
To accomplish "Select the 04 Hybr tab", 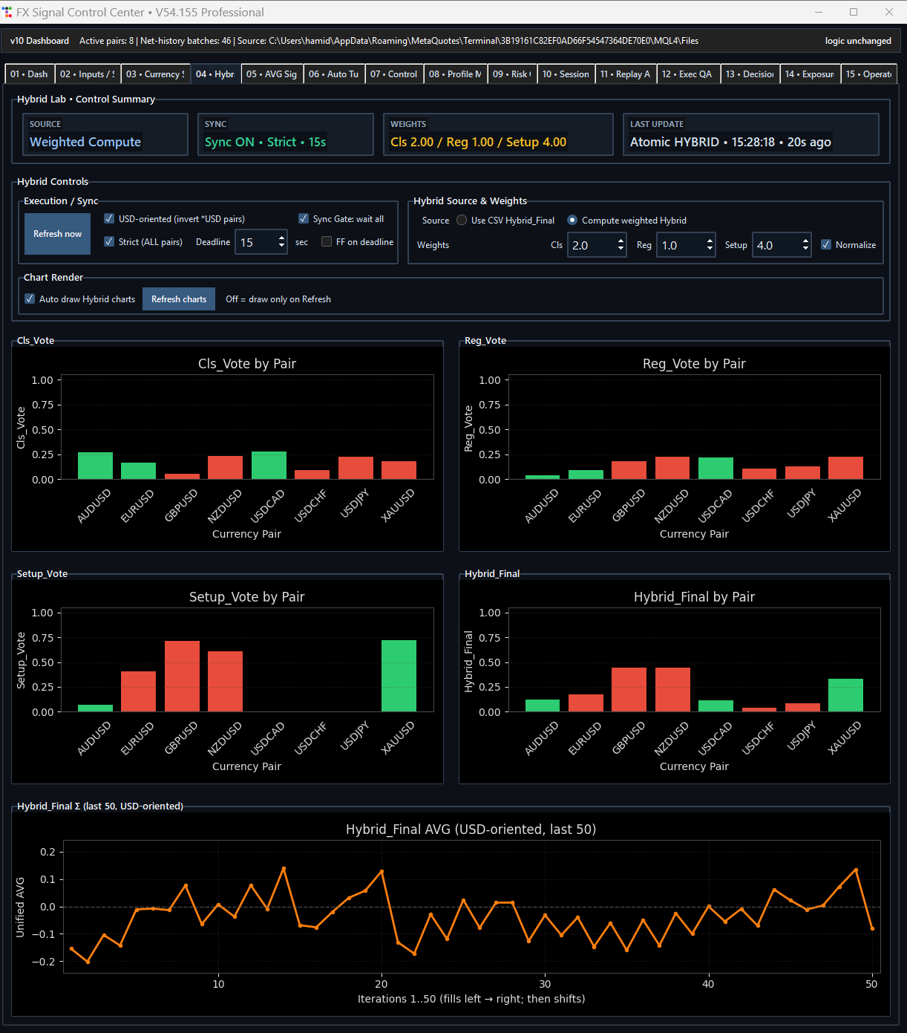I will click(x=215, y=74).
